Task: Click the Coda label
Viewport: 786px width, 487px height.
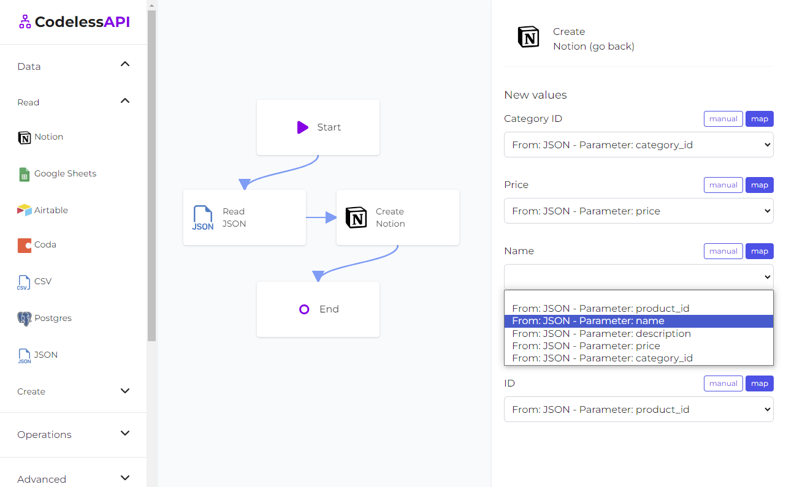Action: tap(45, 244)
